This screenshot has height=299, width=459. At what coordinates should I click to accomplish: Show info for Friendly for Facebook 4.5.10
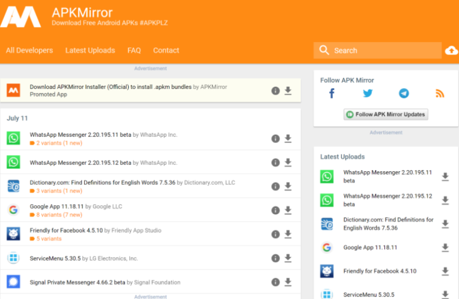tap(275, 234)
